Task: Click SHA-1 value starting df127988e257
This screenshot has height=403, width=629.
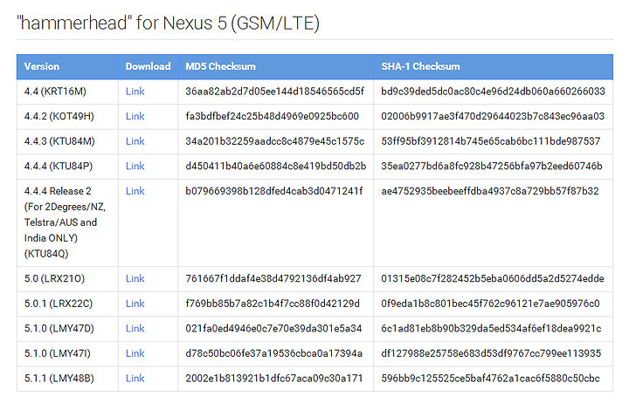Action: (491, 353)
